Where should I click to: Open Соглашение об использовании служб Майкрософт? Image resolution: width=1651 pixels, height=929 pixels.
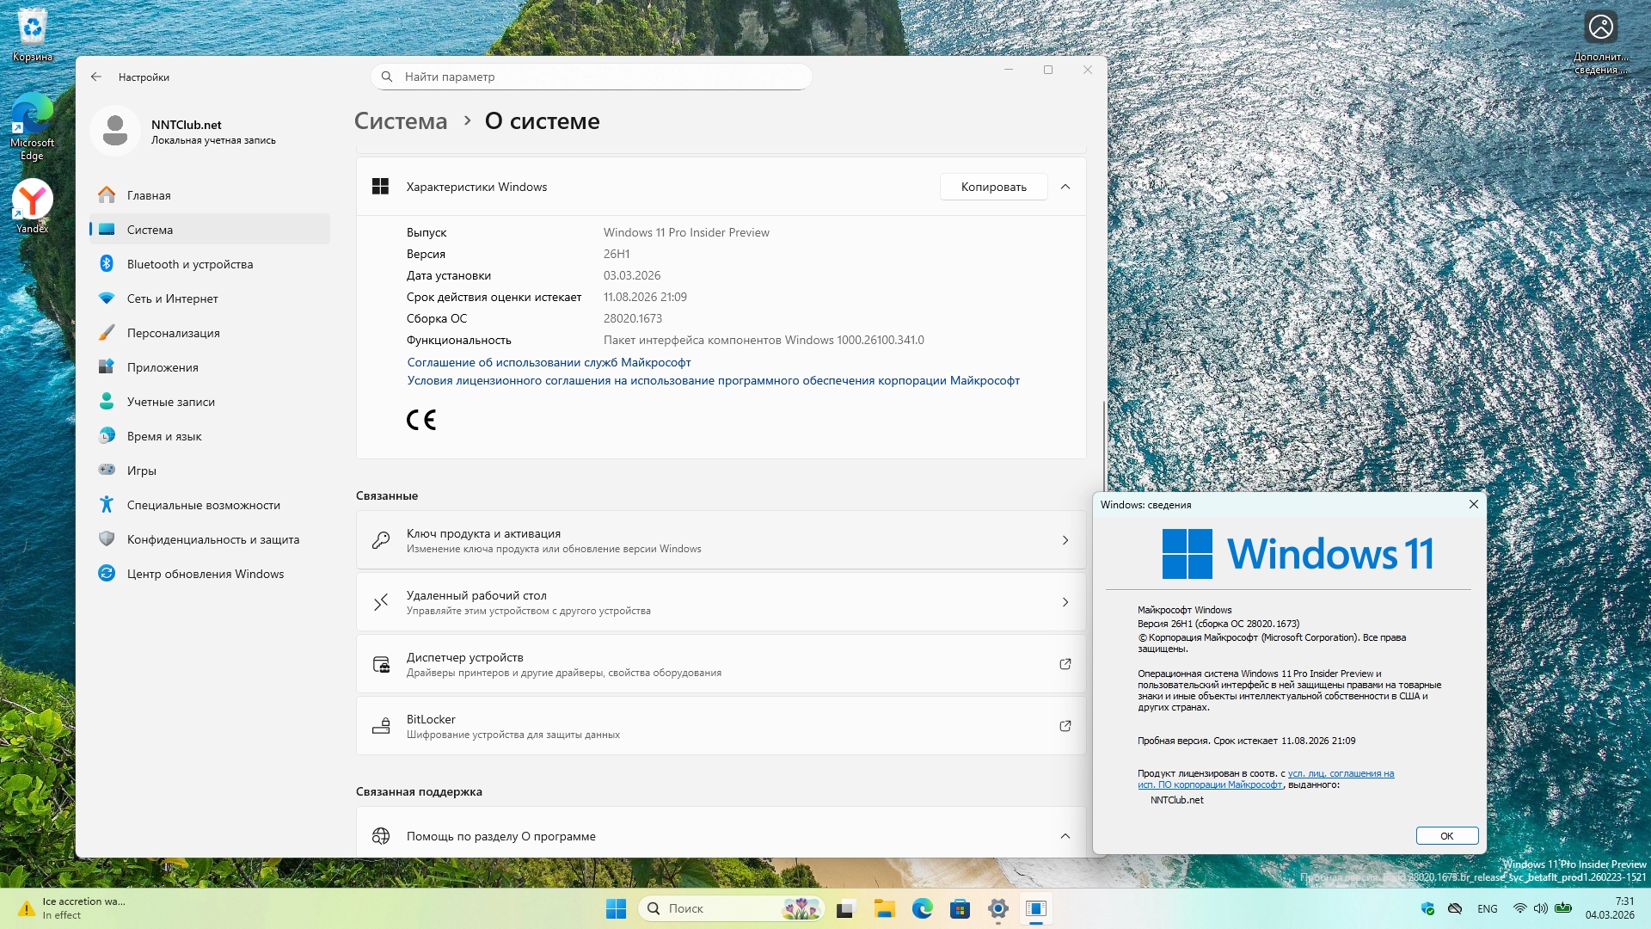tap(549, 362)
